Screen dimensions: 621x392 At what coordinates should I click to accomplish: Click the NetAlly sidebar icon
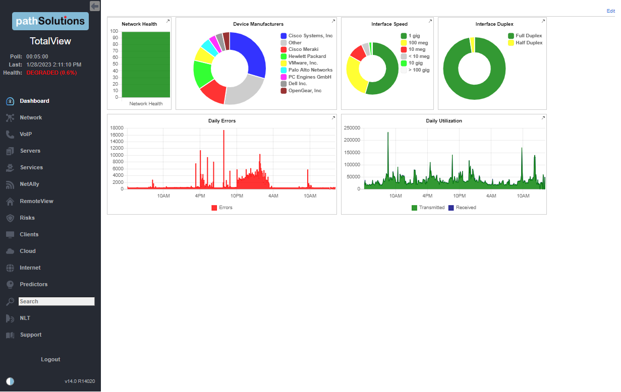(10, 184)
